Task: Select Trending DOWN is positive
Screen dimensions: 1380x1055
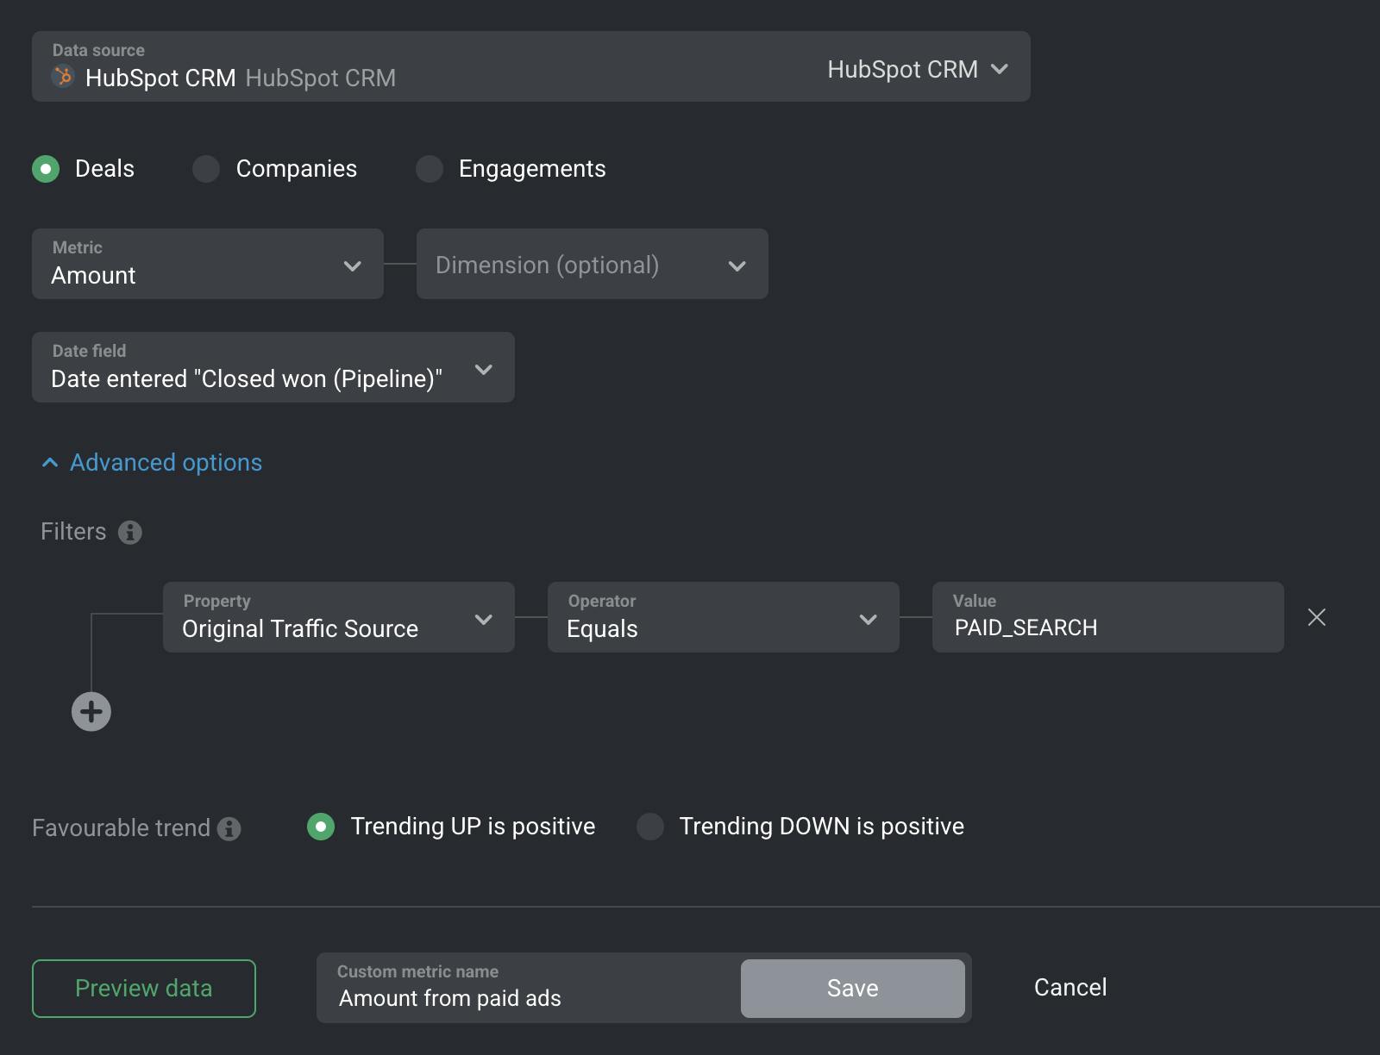Action: (x=650, y=827)
